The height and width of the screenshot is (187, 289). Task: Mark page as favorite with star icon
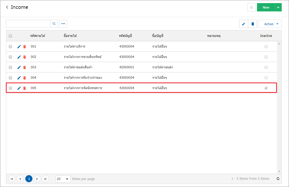[251, 7]
